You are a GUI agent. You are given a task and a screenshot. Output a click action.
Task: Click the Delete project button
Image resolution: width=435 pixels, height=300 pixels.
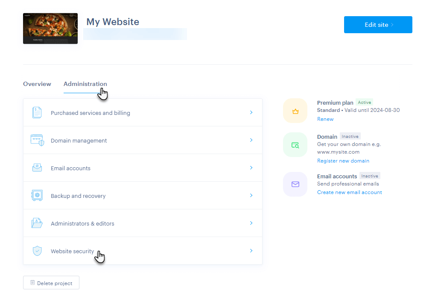click(x=51, y=283)
